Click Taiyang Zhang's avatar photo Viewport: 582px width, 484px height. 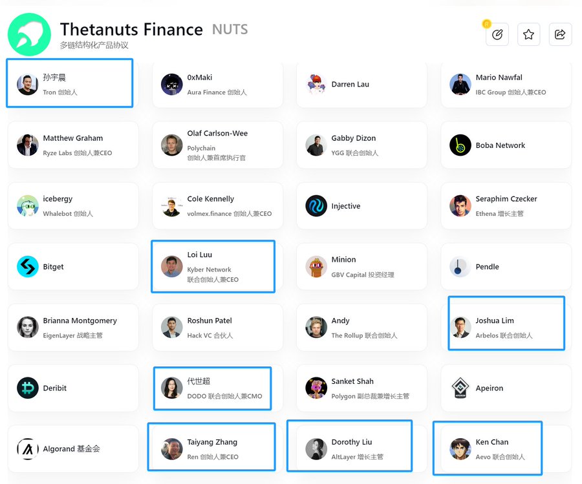[x=172, y=448]
